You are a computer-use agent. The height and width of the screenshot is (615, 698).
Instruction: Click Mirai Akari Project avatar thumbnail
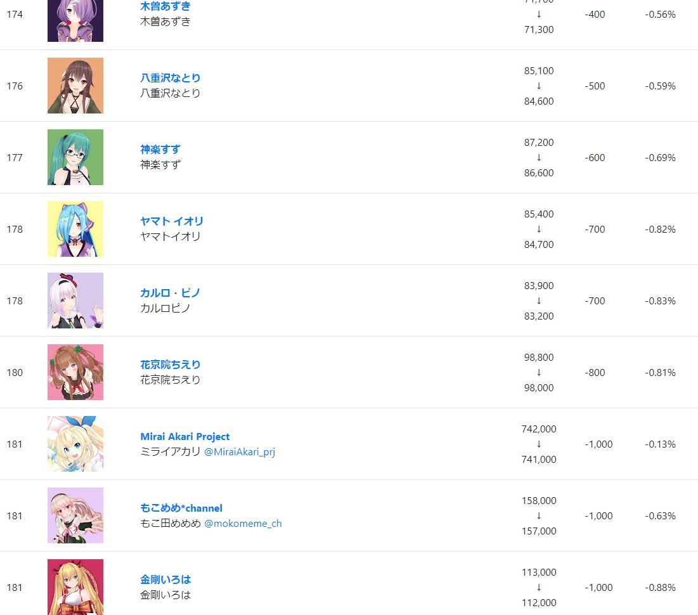coord(75,444)
